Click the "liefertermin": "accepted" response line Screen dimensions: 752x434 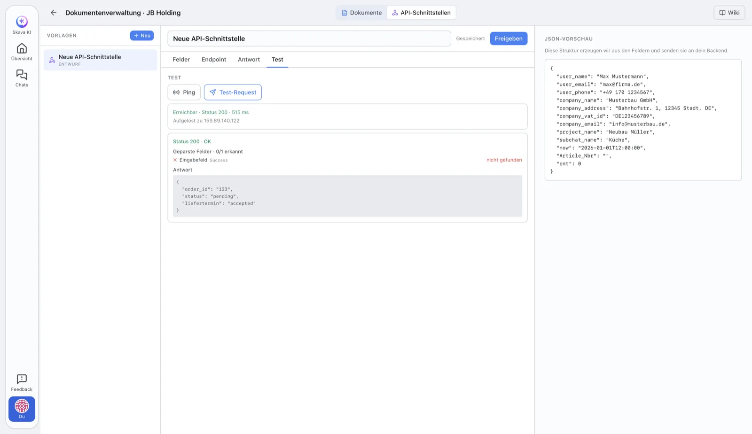tap(219, 203)
